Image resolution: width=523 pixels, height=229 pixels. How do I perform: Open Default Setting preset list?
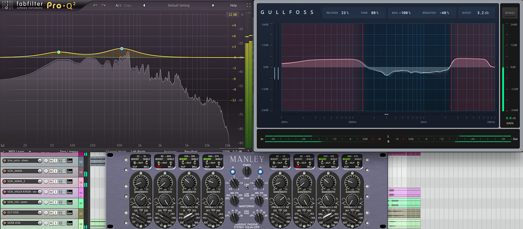click(x=178, y=5)
